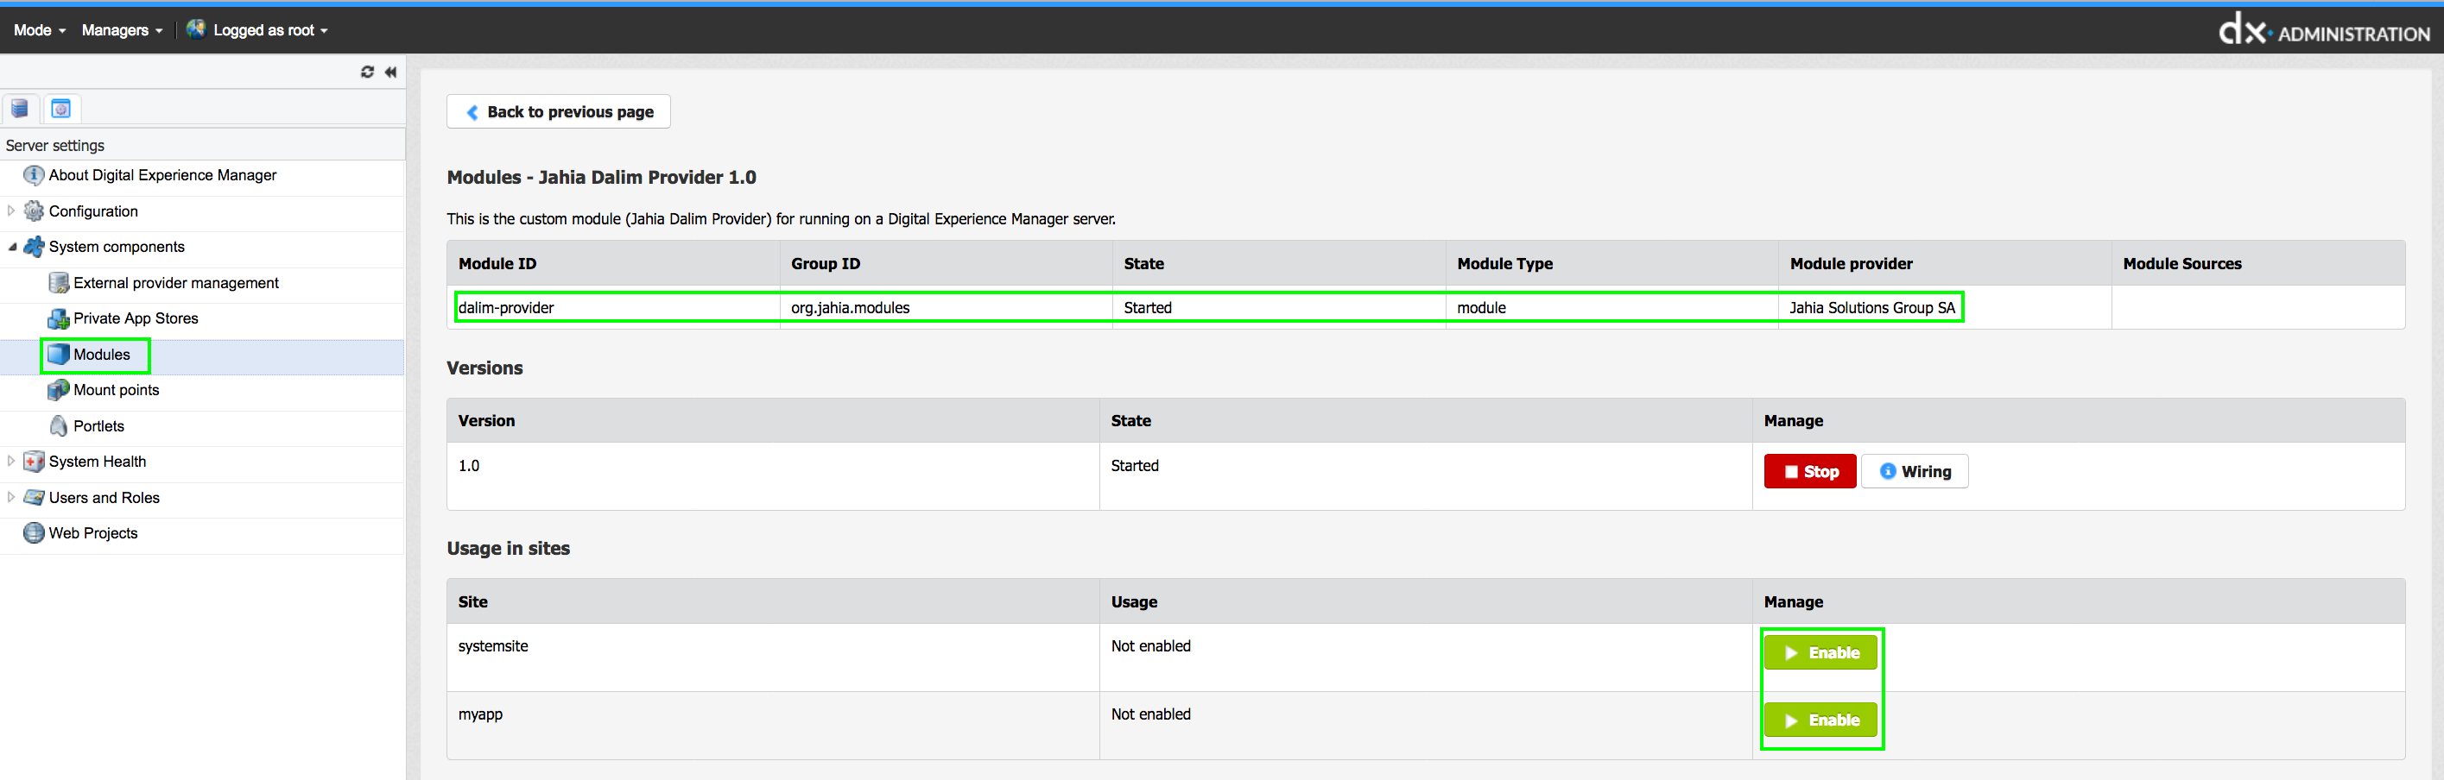Expand the System Health tree node
The image size is (2444, 780).
tap(11, 462)
